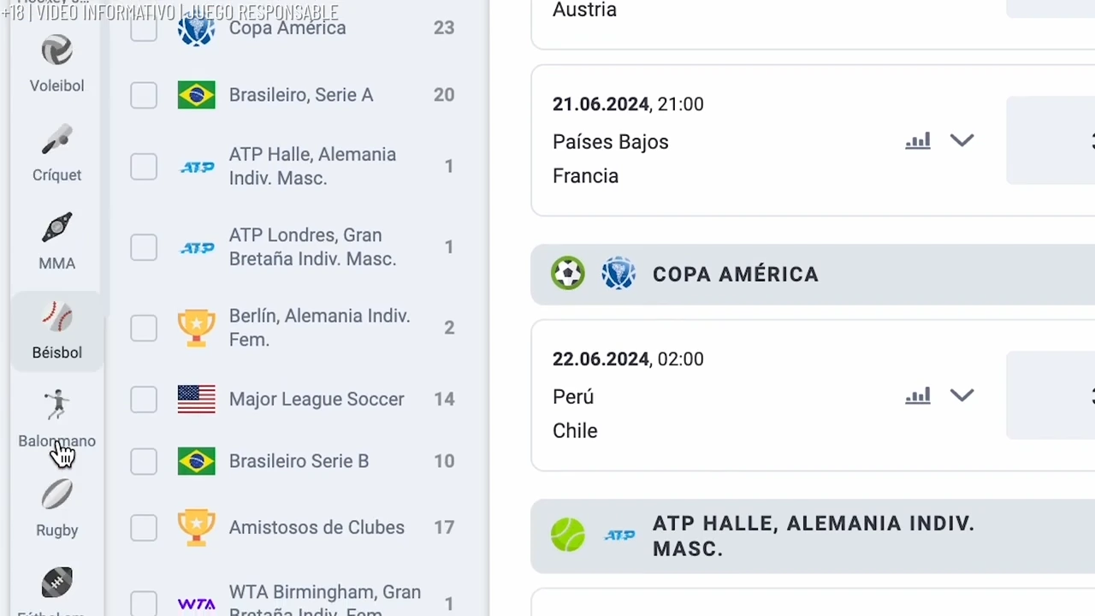
Task: Select the Major League Soccer checkbox
Action: (x=143, y=399)
